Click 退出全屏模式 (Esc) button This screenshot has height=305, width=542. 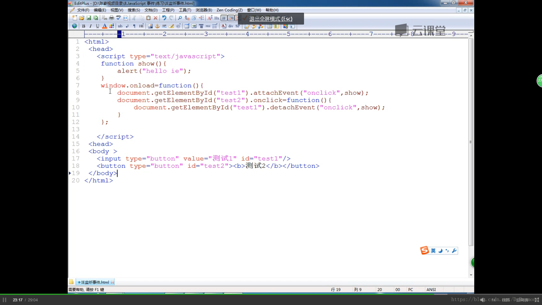[x=271, y=19]
